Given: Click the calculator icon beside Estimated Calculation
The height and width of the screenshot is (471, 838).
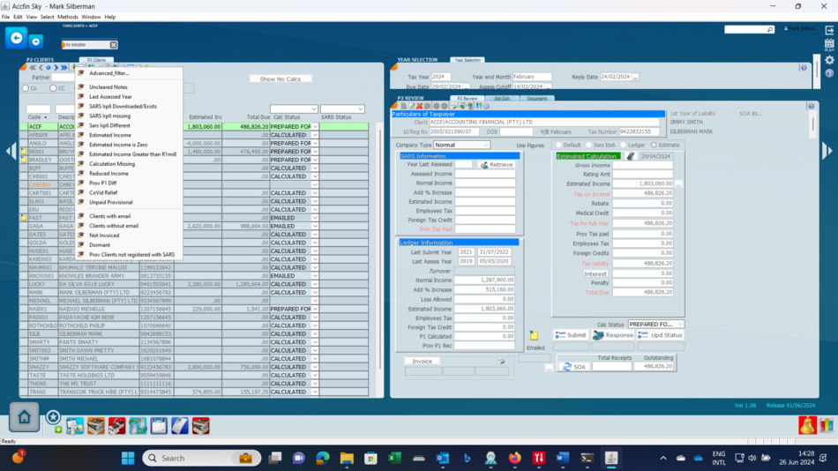Looking at the screenshot, I should pos(631,156).
